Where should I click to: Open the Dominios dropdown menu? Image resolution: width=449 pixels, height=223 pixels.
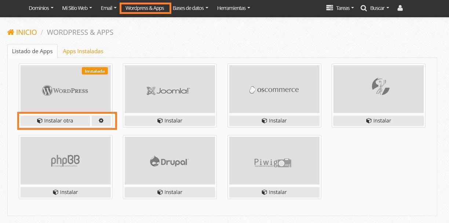click(41, 8)
